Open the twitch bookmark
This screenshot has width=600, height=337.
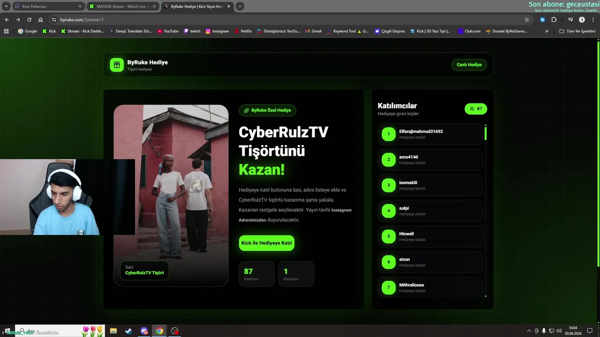pyautogui.click(x=192, y=31)
